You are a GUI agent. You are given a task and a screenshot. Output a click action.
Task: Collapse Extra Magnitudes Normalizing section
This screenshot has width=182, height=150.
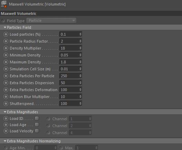point(5,141)
